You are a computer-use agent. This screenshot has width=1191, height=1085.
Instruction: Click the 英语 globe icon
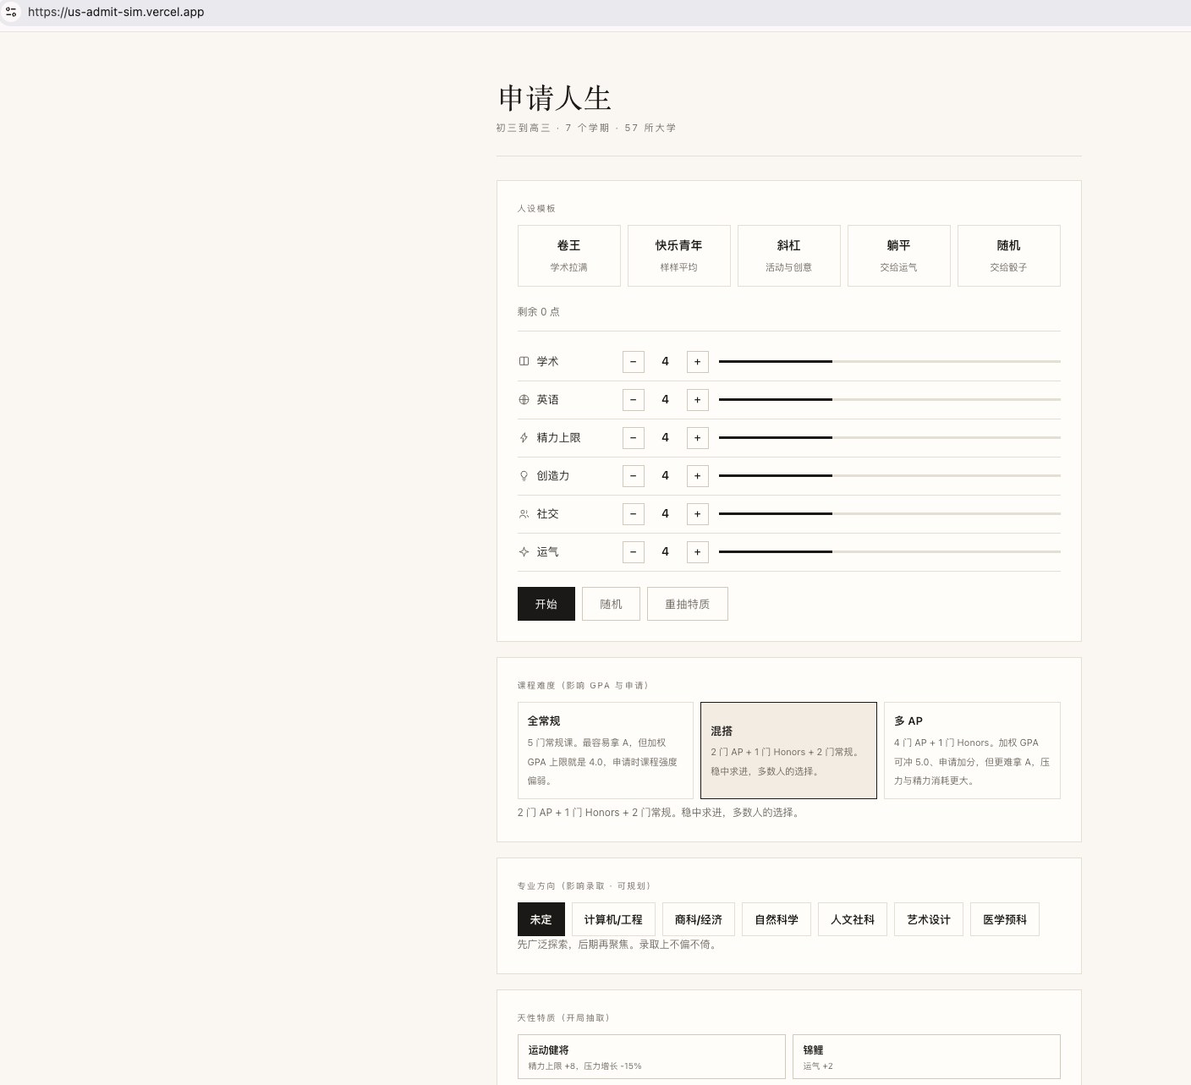tap(524, 399)
